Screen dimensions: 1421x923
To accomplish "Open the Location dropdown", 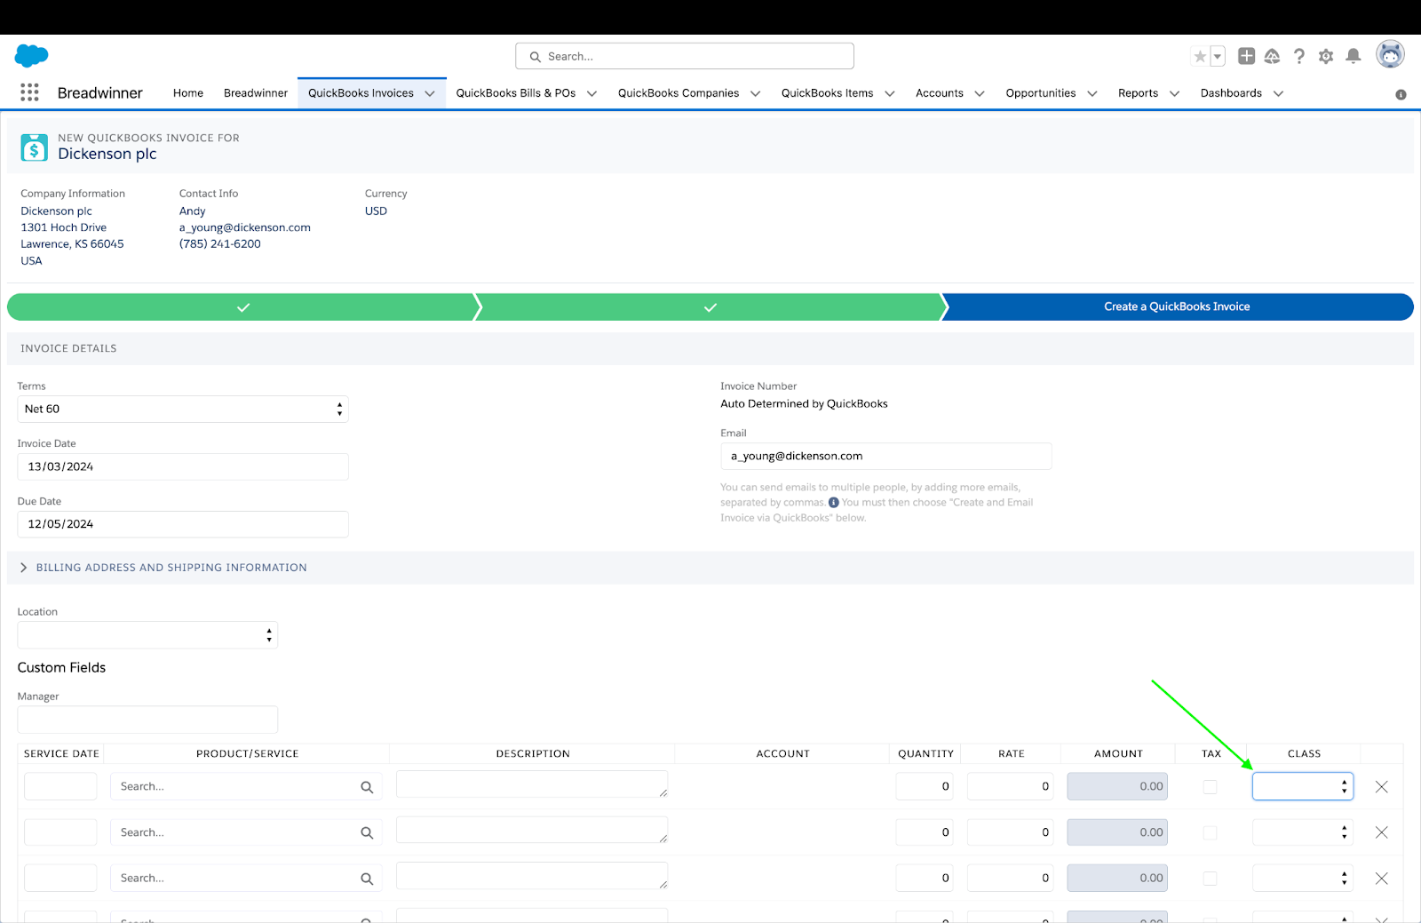I will [x=147, y=635].
